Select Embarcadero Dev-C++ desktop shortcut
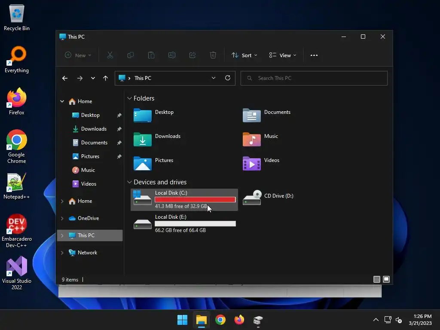The width and height of the screenshot is (440, 330). 17,231
